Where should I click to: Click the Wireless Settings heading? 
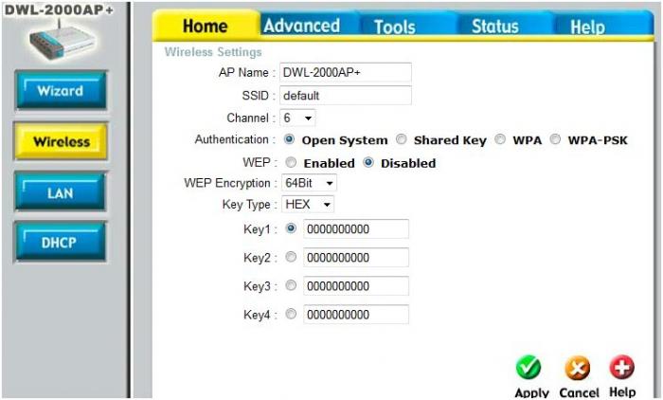213,52
